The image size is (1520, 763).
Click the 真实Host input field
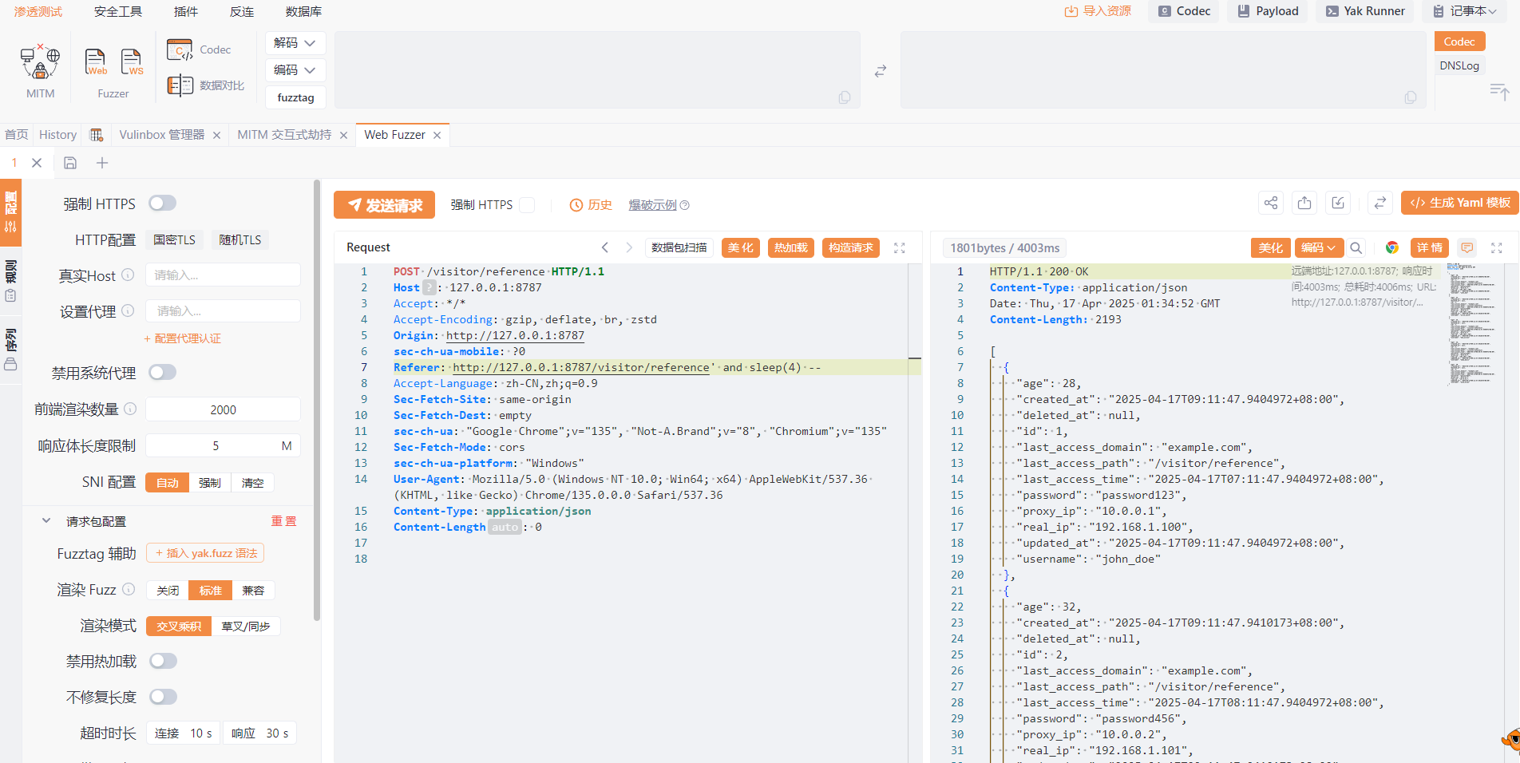click(223, 275)
